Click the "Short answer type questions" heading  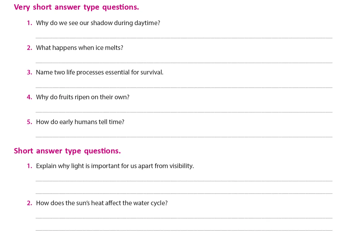point(67,151)
